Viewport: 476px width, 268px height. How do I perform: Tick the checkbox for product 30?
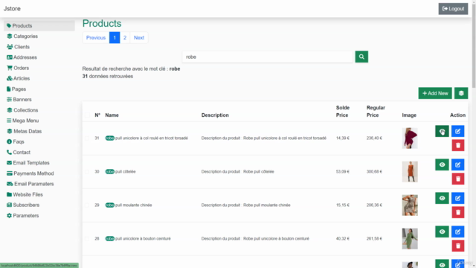tap(87, 172)
